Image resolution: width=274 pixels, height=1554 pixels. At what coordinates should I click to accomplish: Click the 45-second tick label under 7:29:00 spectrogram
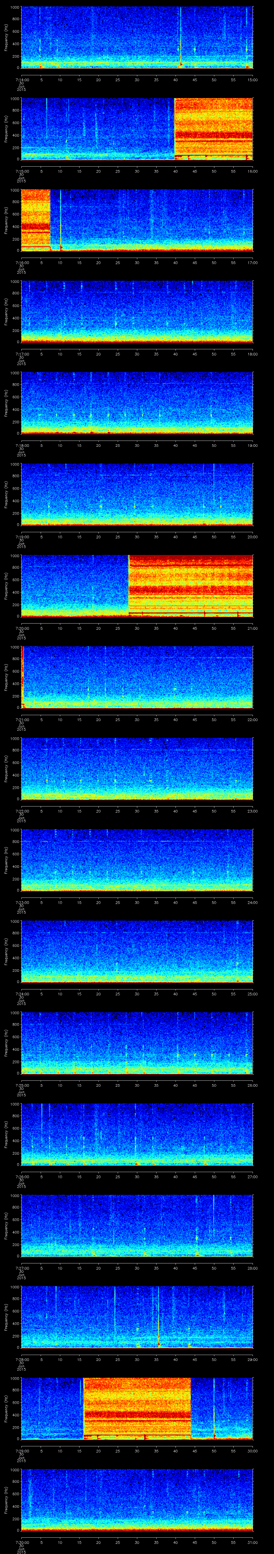tap(195, 1450)
